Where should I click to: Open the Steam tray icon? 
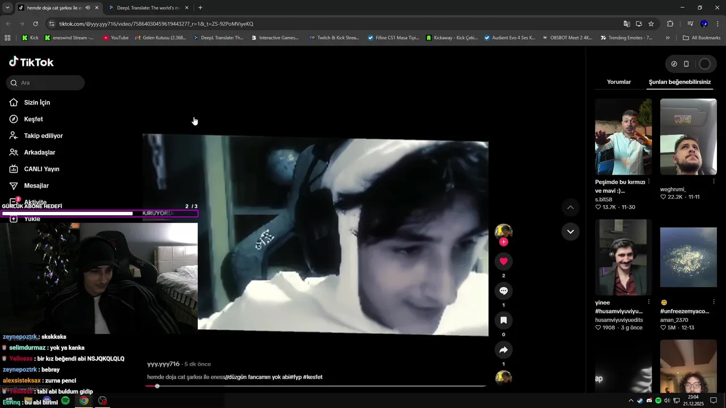(x=640, y=401)
